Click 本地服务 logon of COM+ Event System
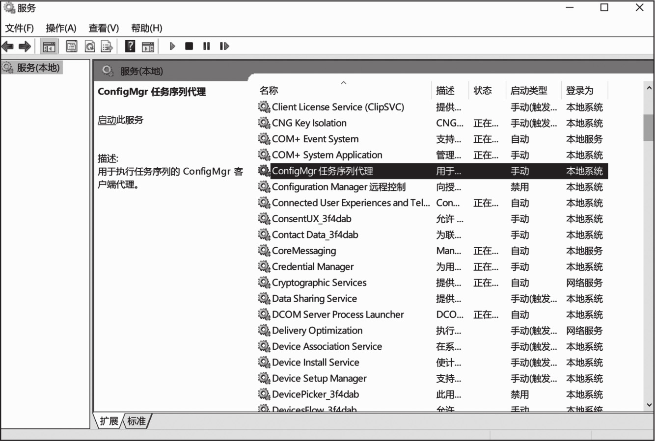655x441 pixels. point(584,139)
